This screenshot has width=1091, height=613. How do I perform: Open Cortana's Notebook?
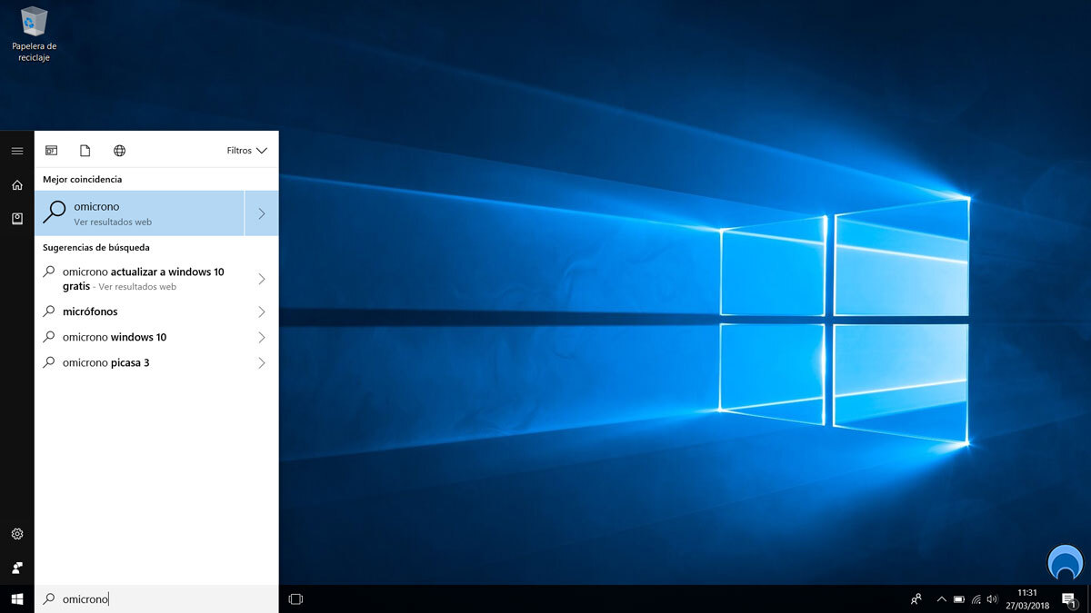[x=16, y=218]
